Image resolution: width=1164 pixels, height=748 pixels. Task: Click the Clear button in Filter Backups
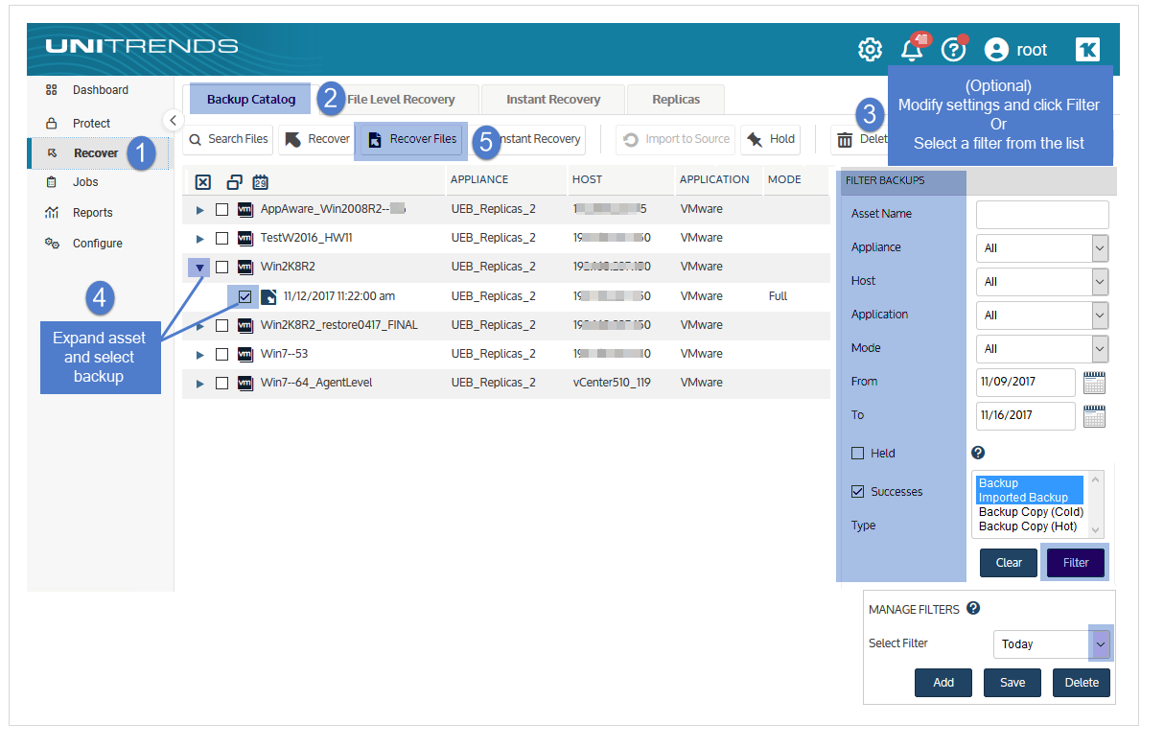(x=1009, y=563)
